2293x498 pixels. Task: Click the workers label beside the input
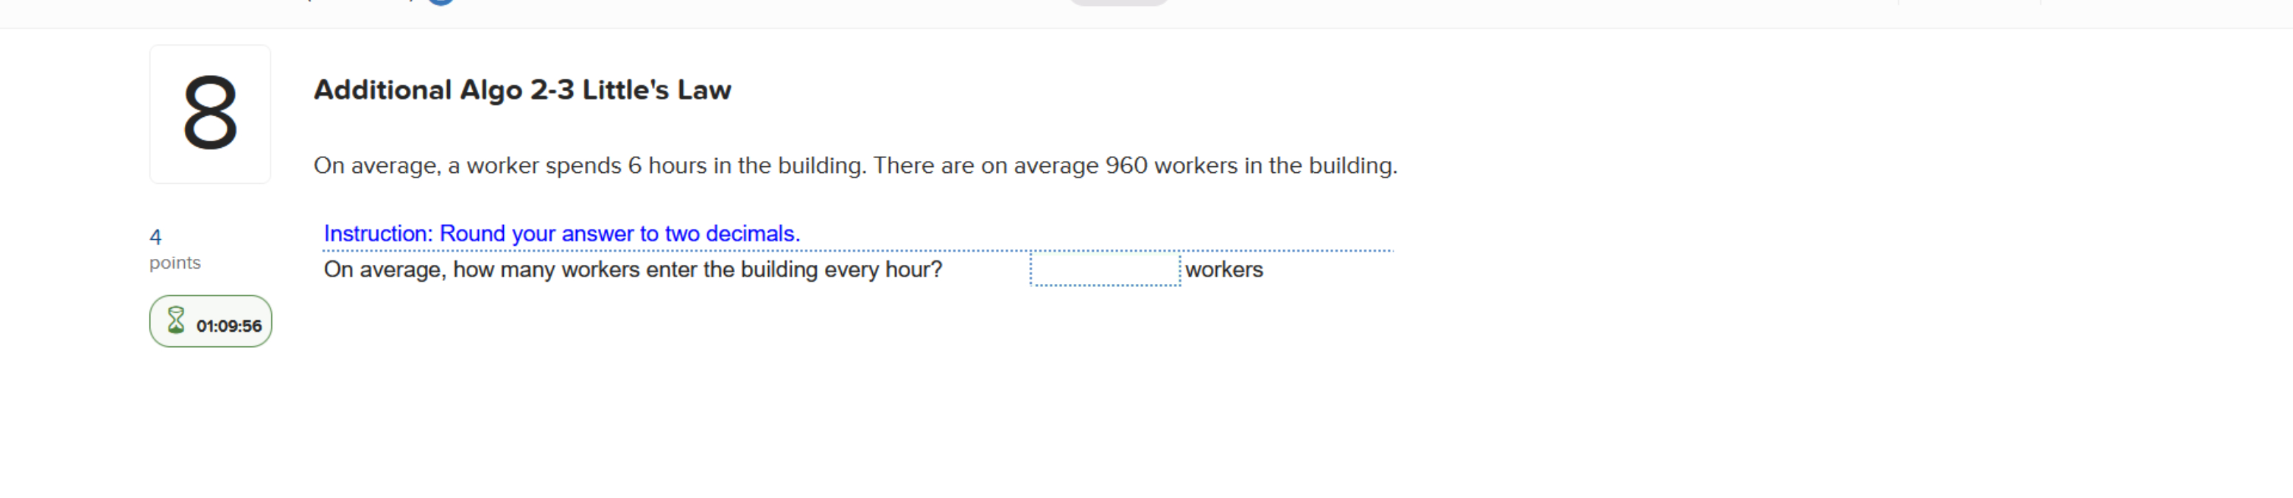tap(1224, 269)
